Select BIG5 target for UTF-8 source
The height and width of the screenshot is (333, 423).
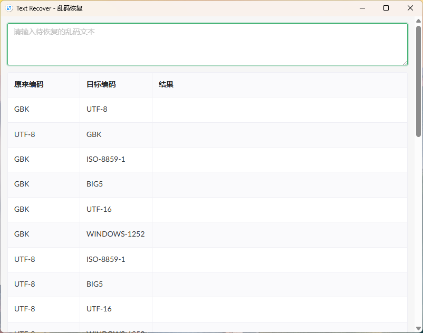point(94,283)
